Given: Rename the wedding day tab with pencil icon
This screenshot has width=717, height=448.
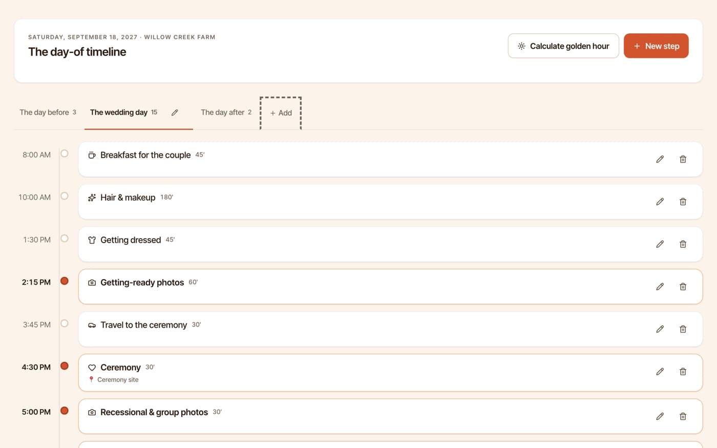Looking at the screenshot, I should pos(175,113).
